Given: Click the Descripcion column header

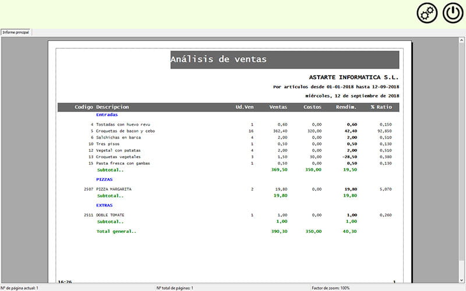Looking at the screenshot, I should coord(112,107).
